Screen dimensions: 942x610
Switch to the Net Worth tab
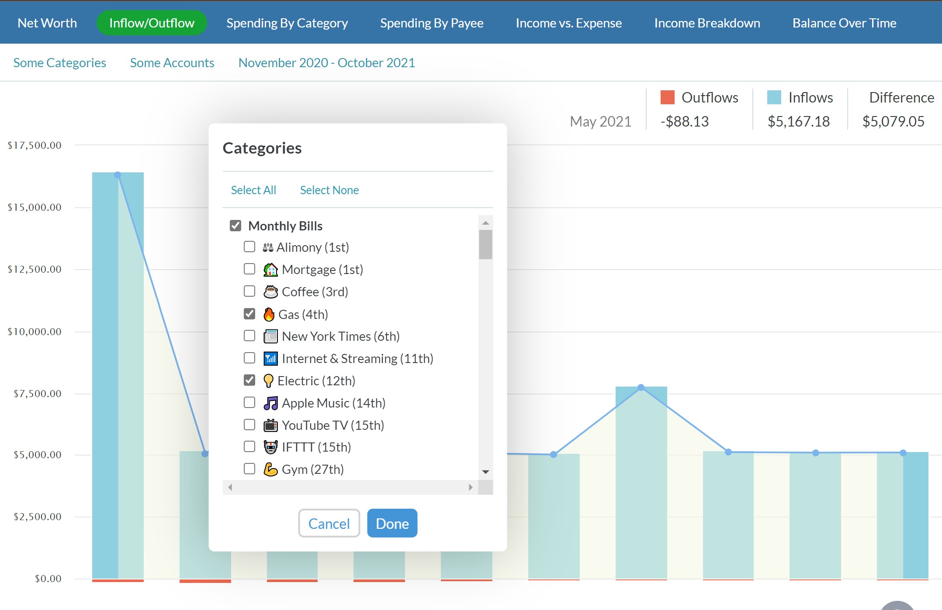47,23
